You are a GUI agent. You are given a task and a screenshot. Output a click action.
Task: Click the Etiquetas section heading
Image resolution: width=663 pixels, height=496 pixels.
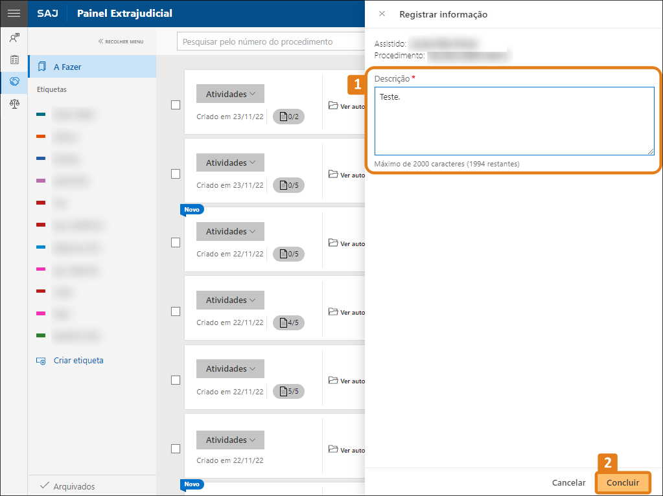pyautogui.click(x=52, y=89)
